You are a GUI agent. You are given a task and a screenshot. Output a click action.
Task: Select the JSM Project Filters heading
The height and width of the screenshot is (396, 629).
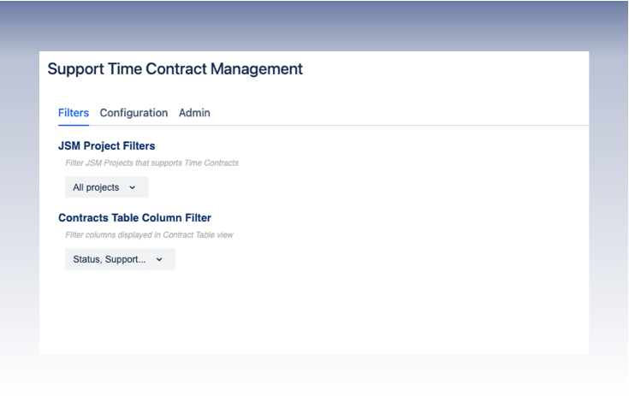coord(106,146)
